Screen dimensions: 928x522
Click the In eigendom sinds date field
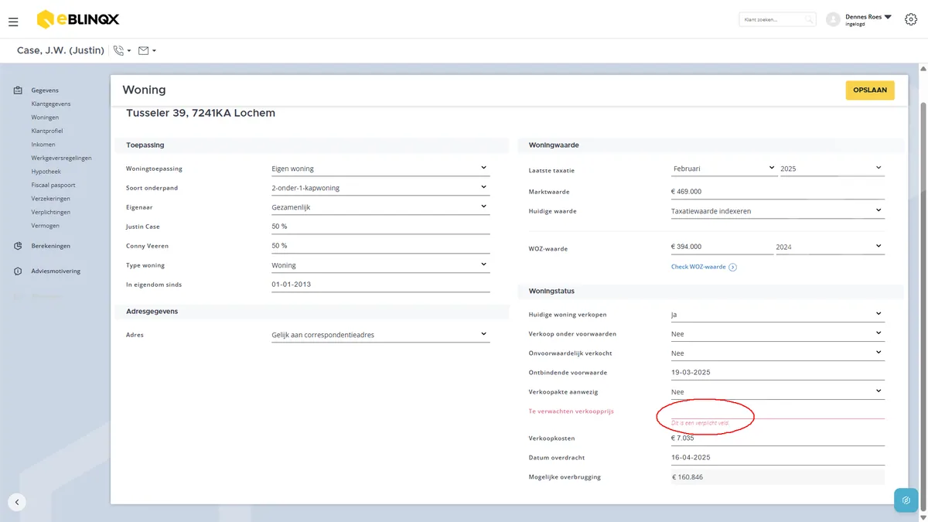point(380,285)
